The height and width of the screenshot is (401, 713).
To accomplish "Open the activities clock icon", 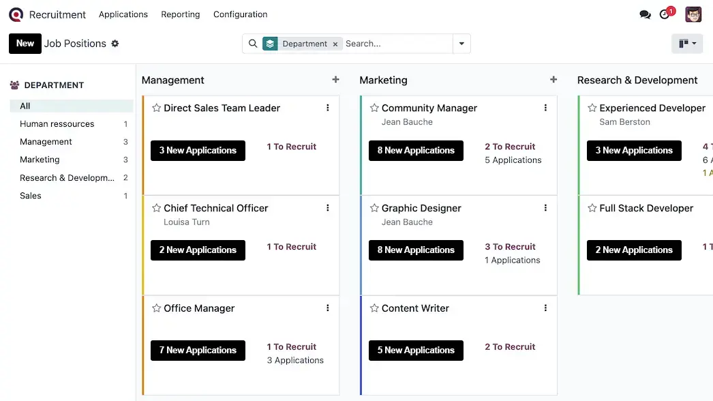I will (665, 14).
